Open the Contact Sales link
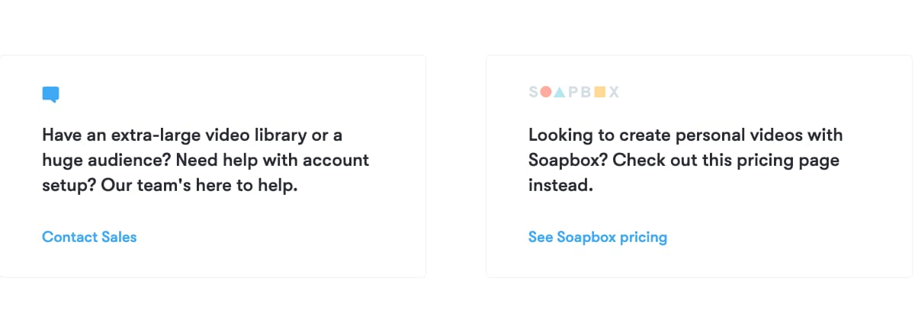Screen dimensions: 915x315 pos(89,237)
